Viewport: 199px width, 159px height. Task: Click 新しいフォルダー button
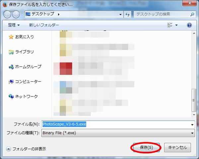44,25
